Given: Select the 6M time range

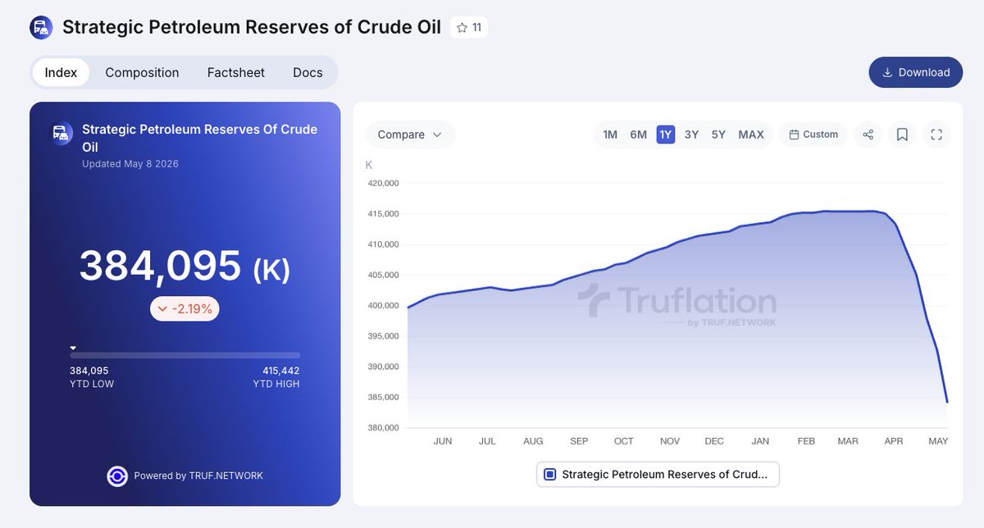Looking at the screenshot, I should [x=638, y=134].
